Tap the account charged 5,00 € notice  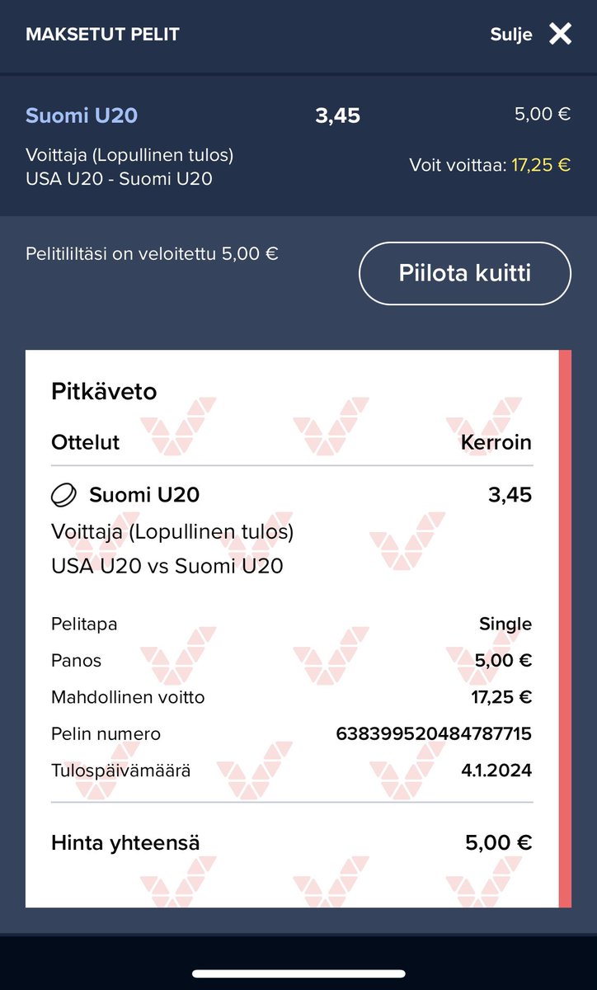pyautogui.click(x=152, y=253)
